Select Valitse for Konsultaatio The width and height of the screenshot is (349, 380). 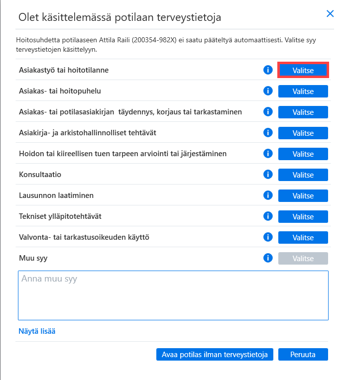[303, 175]
